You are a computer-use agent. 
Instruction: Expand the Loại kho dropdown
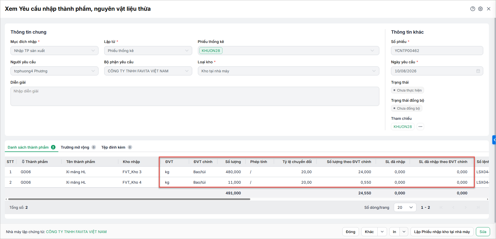pos(288,71)
